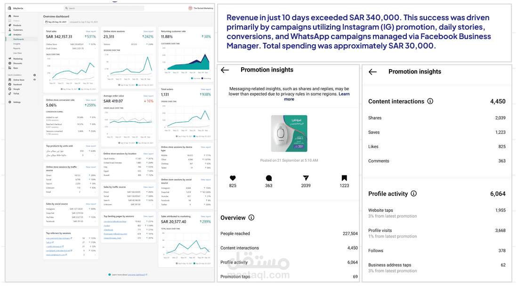Image resolution: width=517 pixels, height=286 pixels.
Task: Tap the comment bubble icon showing 363
Action: pos(269,178)
